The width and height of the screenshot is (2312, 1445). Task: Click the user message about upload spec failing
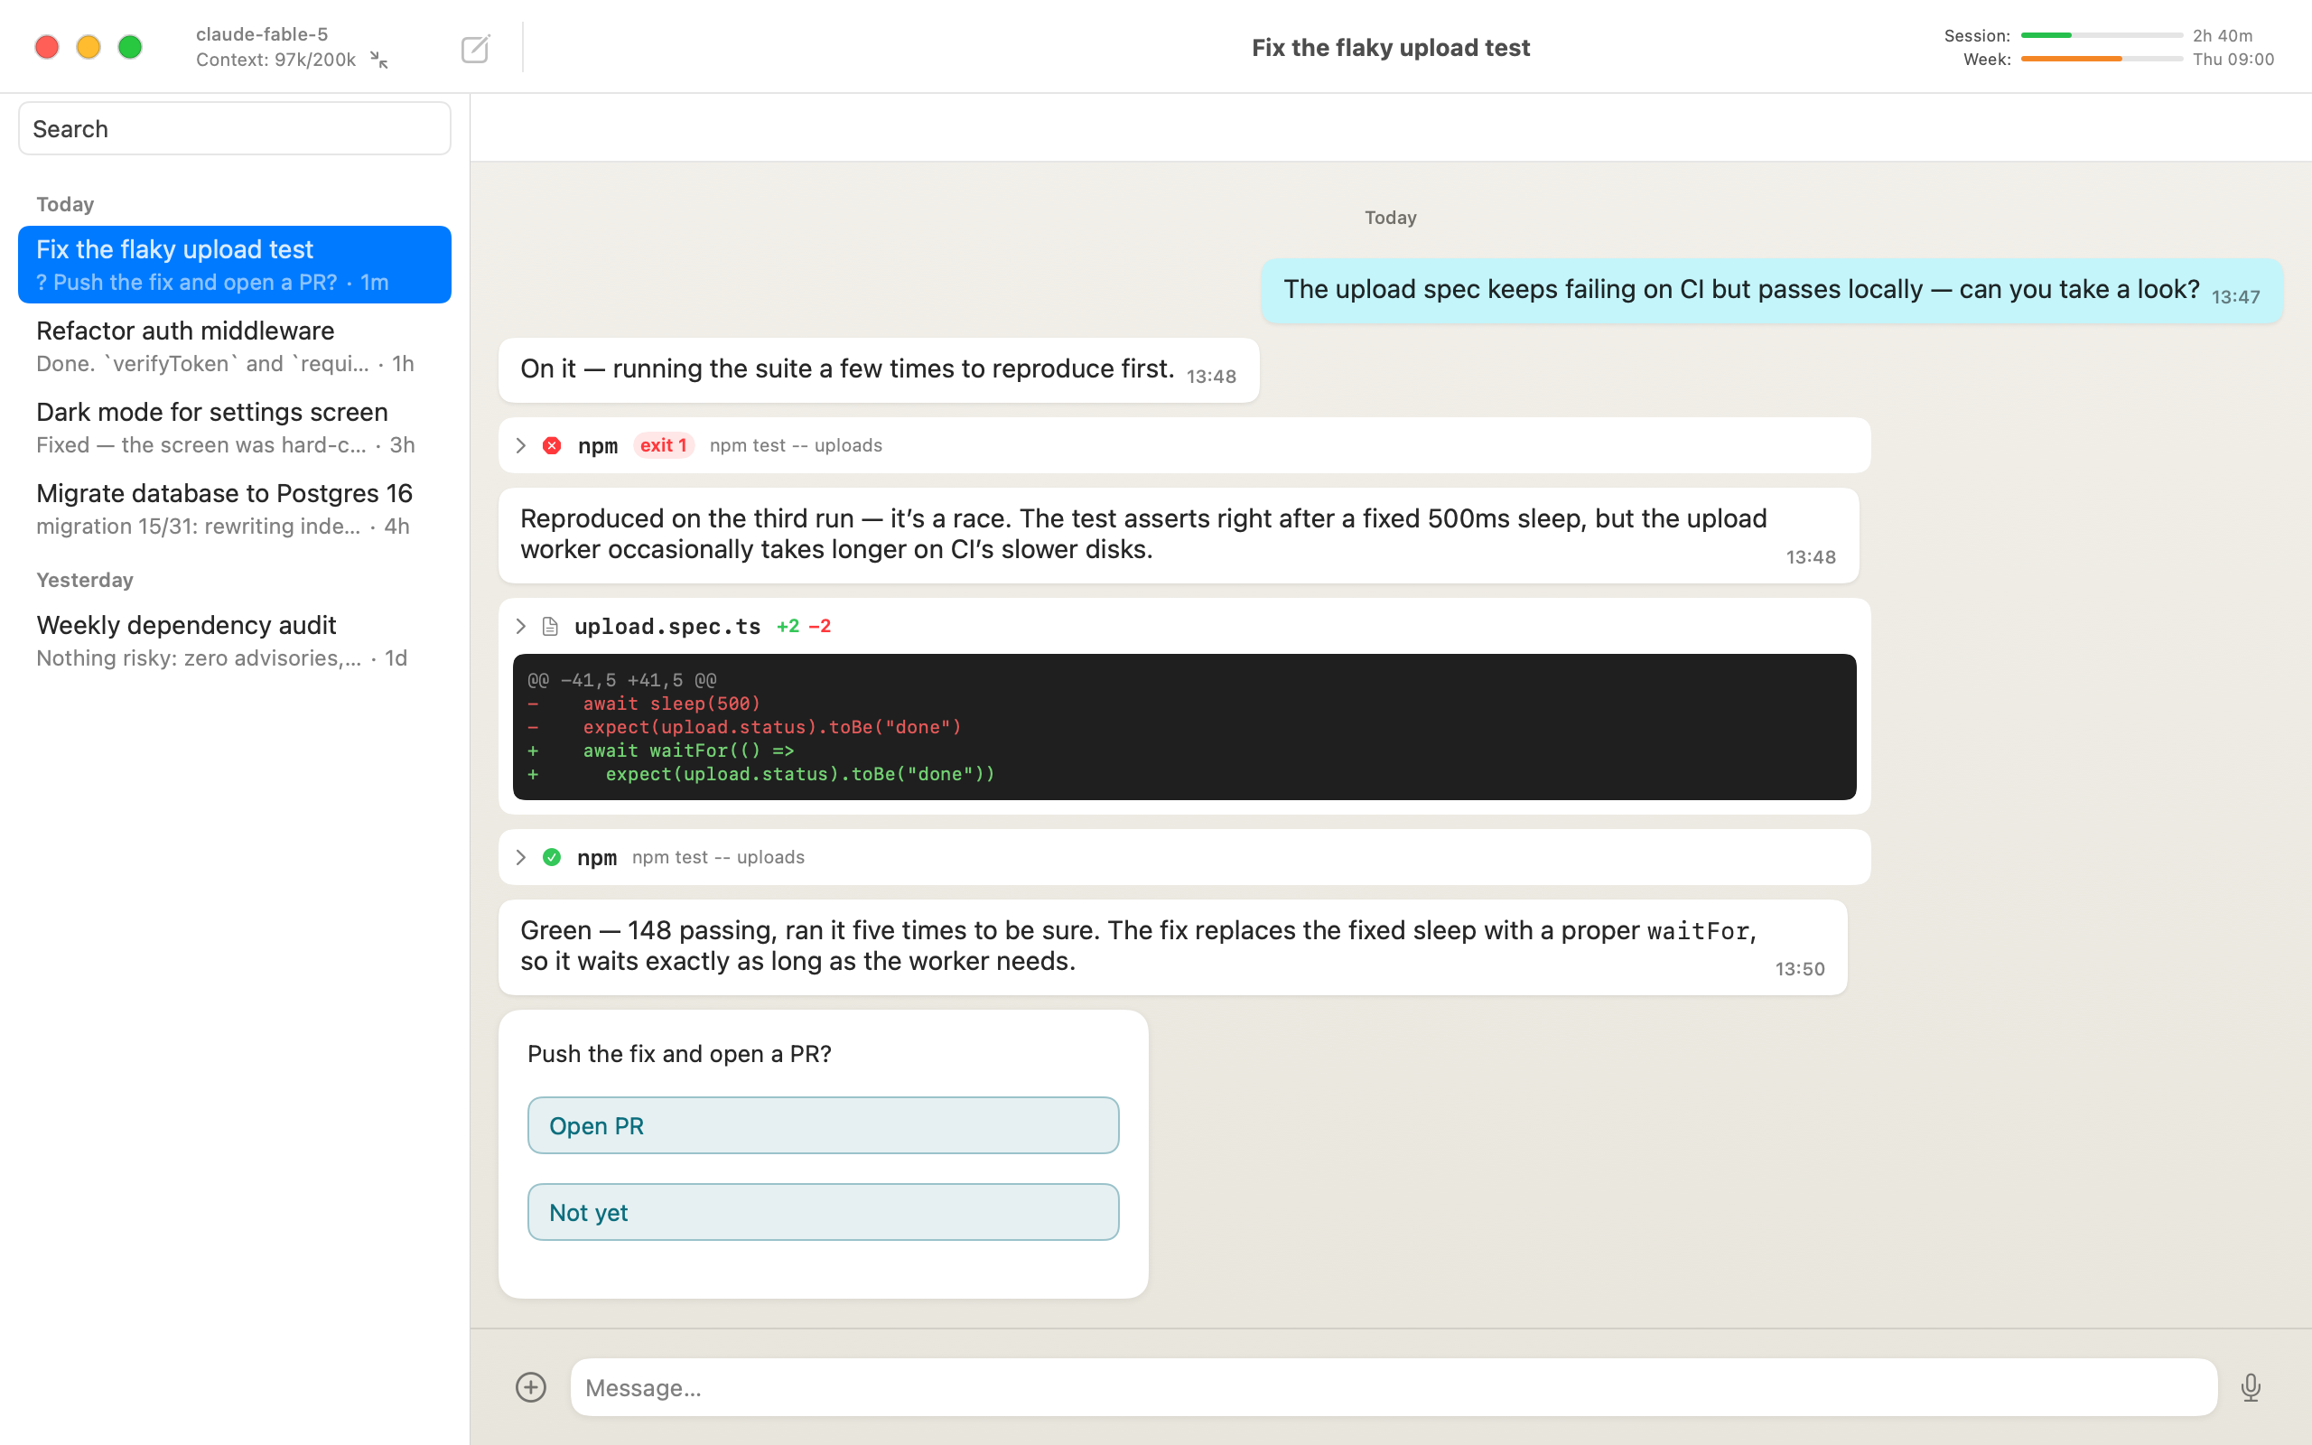[1771, 291]
